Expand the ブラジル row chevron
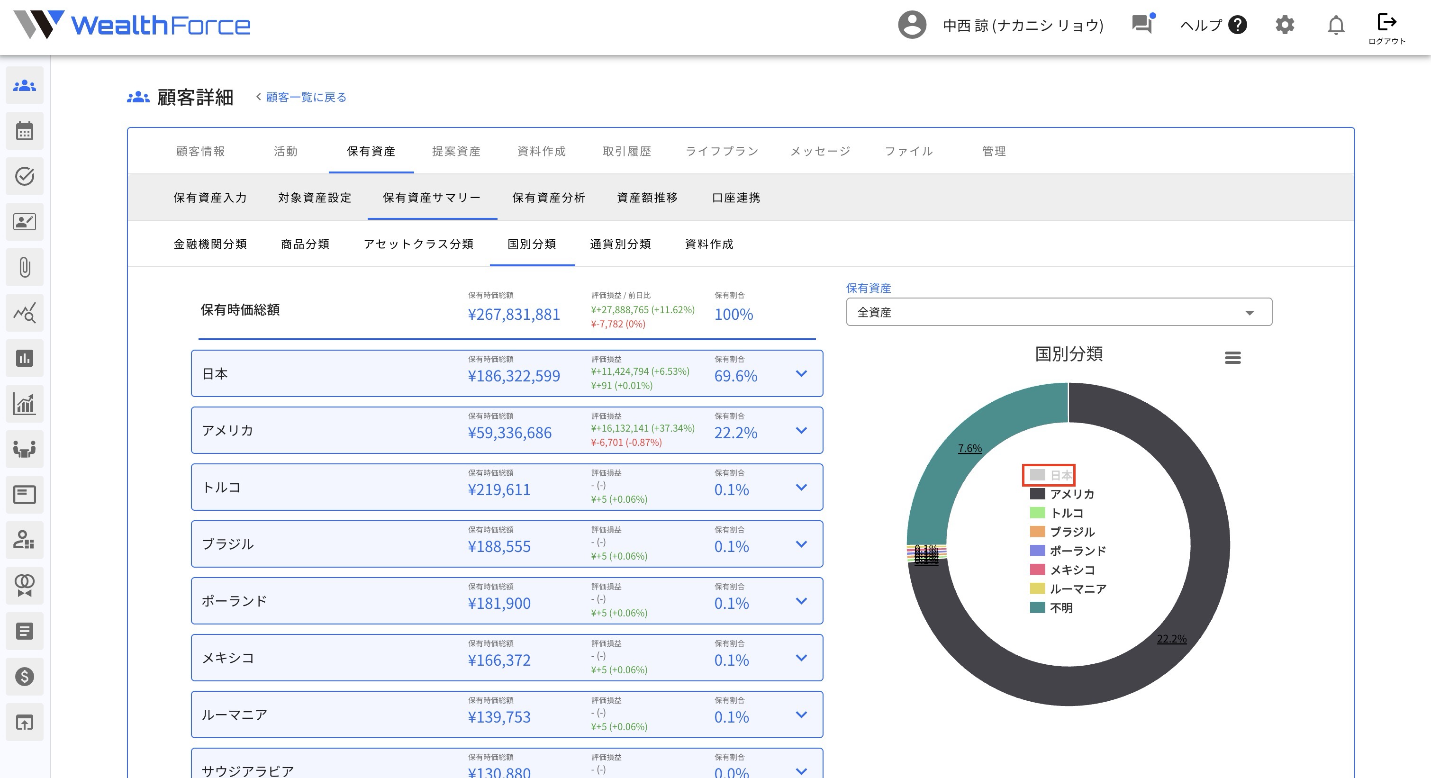 pos(801,543)
